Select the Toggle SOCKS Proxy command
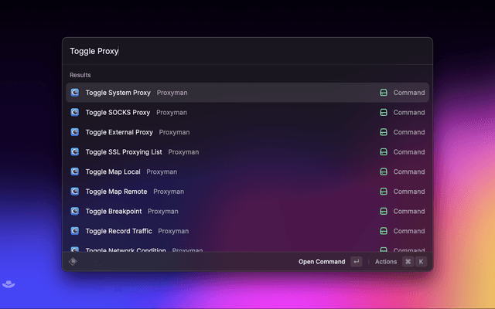 tap(118, 112)
